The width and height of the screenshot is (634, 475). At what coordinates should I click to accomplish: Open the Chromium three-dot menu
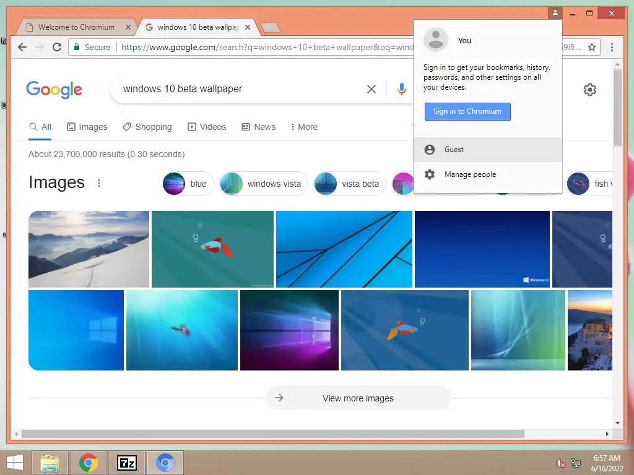(x=612, y=47)
